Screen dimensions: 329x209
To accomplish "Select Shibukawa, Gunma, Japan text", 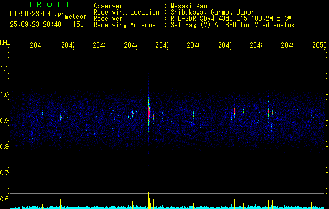I will [x=212, y=13].
